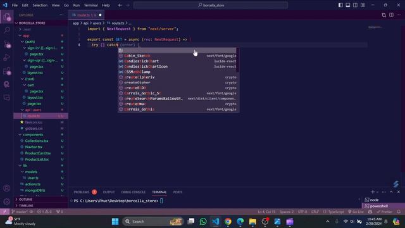The width and height of the screenshot is (405, 228).
Task: Open Navbar.tsx in the explorer
Action: coord(34,147)
